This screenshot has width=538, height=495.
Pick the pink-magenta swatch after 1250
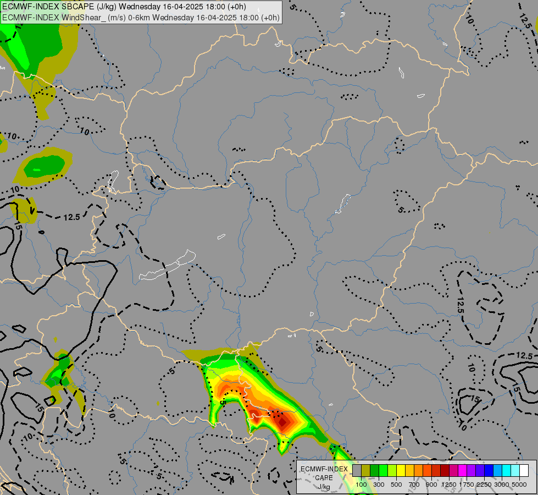(454, 471)
